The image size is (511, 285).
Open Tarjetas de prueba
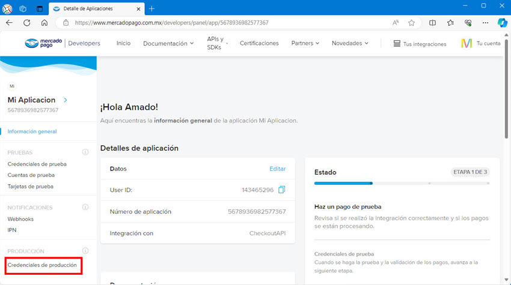pyautogui.click(x=30, y=187)
